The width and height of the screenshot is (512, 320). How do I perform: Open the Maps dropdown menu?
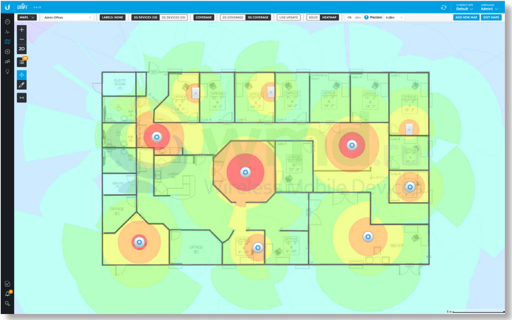pos(27,17)
